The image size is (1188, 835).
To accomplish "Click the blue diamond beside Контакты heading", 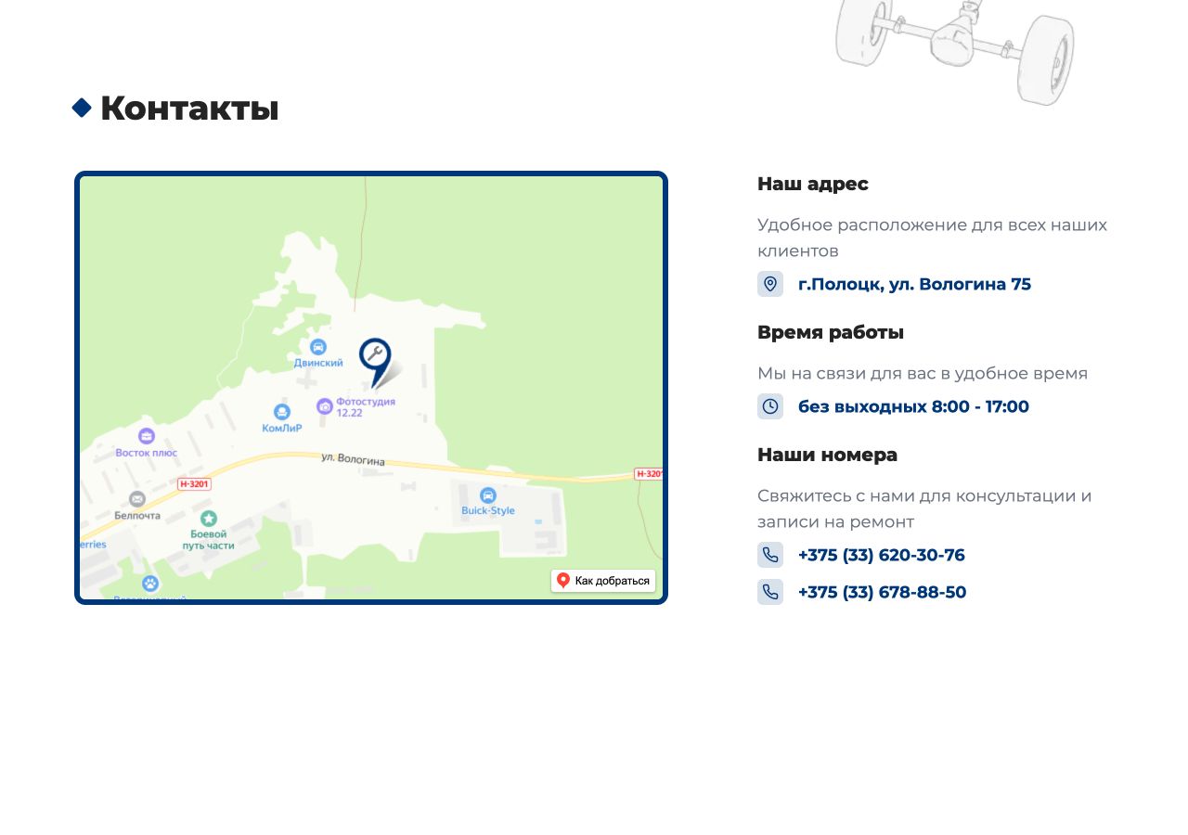I will (82, 108).
